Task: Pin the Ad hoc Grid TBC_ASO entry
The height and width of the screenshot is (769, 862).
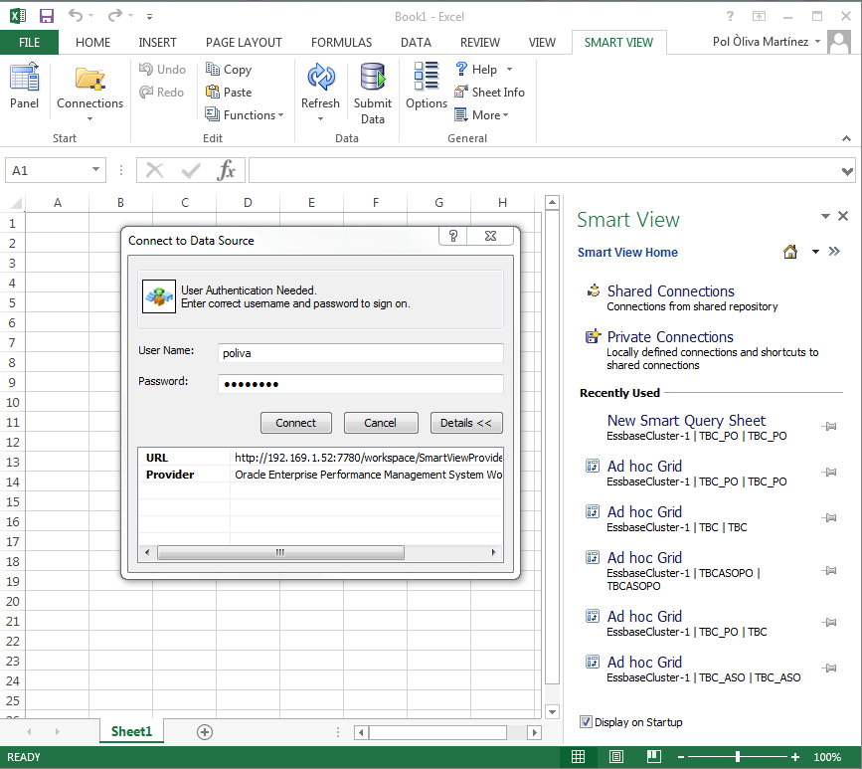Action: click(x=829, y=668)
